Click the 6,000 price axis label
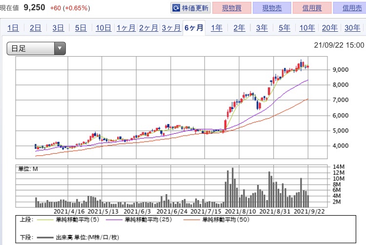Viewport: 366px width, 245px height. click(x=341, y=116)
